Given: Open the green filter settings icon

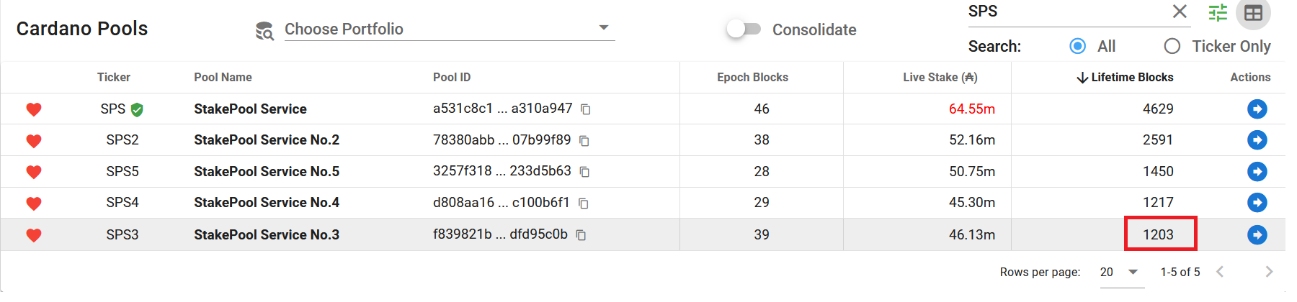Looking at the screenshot, I should (1218, 13).
